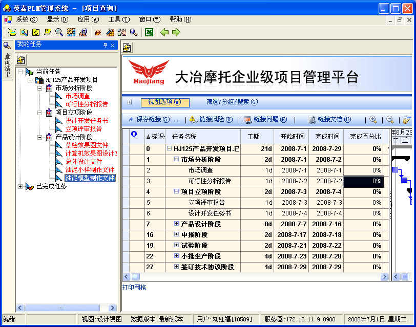Screen dimensions: 416x327
Task: Collapse 市场分析阶段 node in task tree
Action: [x=39, y=88]
